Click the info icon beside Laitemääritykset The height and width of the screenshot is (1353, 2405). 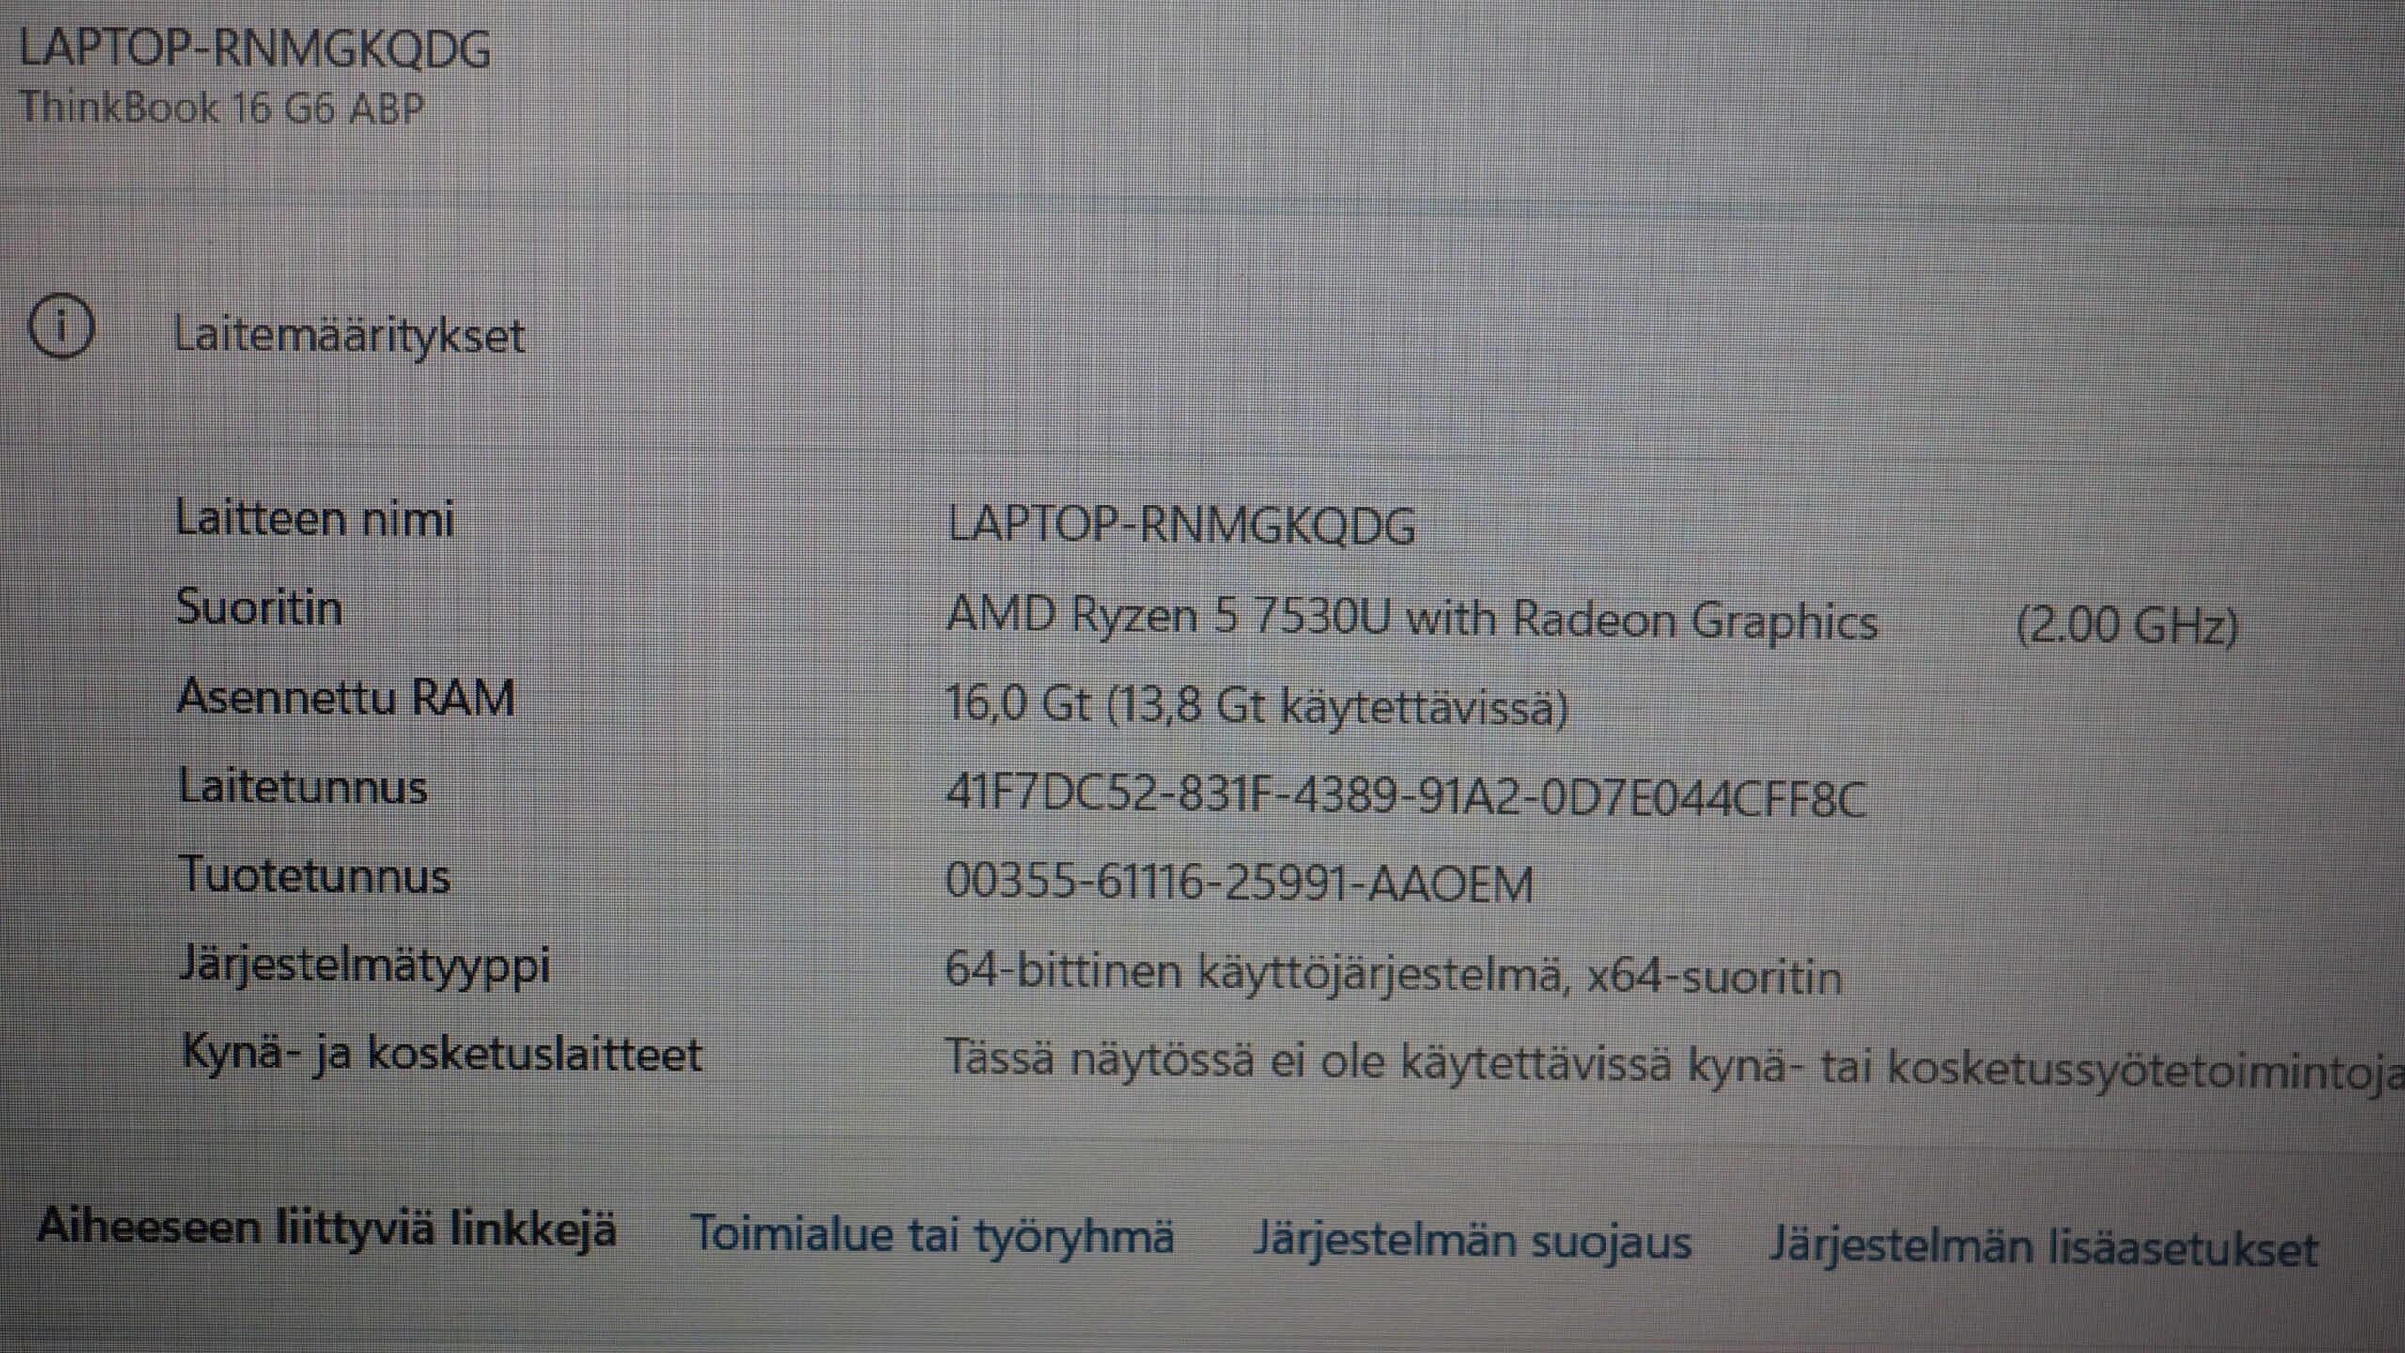pyautogui.click(x=62, y=327)
